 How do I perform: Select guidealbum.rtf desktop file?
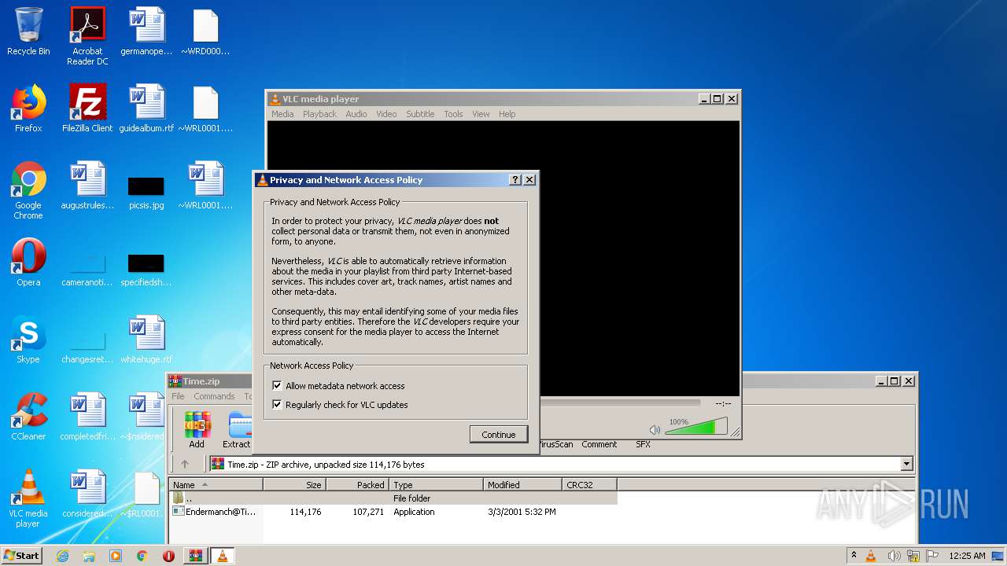(146, 108)
